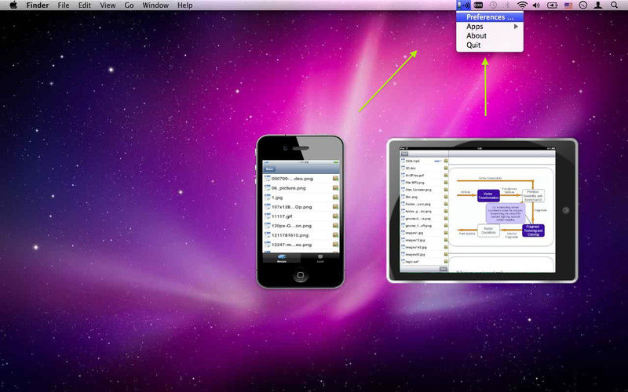Image resolution: width=628 pixels, height=392 pixels.
Task: Open the Finder menu
Action: [x=38, y=5]
